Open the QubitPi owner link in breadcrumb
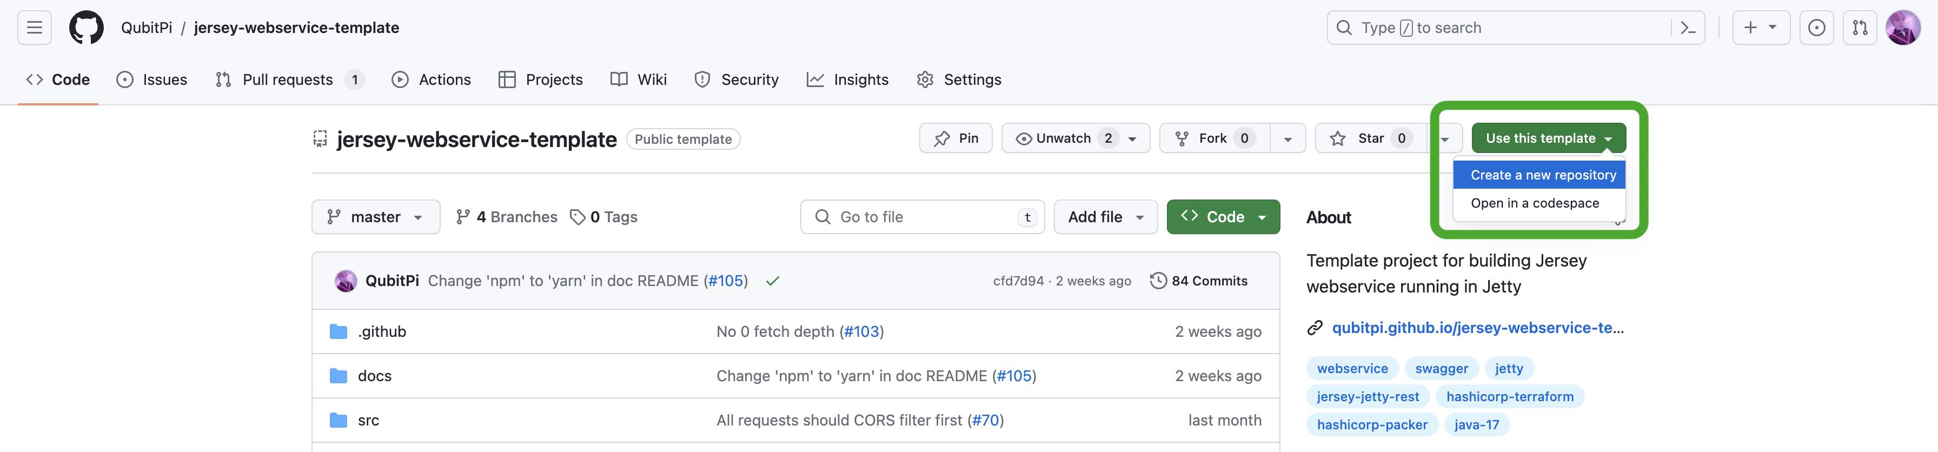Viewport: 1938px width, 452px height. pos(147,28)
